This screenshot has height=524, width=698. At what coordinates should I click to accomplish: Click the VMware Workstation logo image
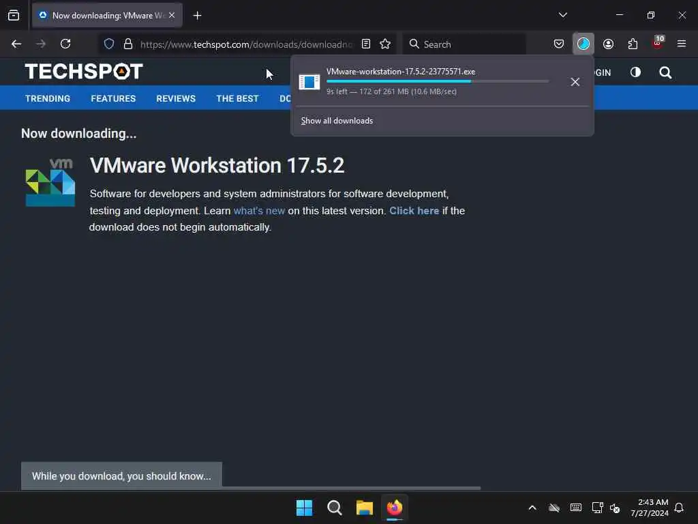[x=50, y=182]
